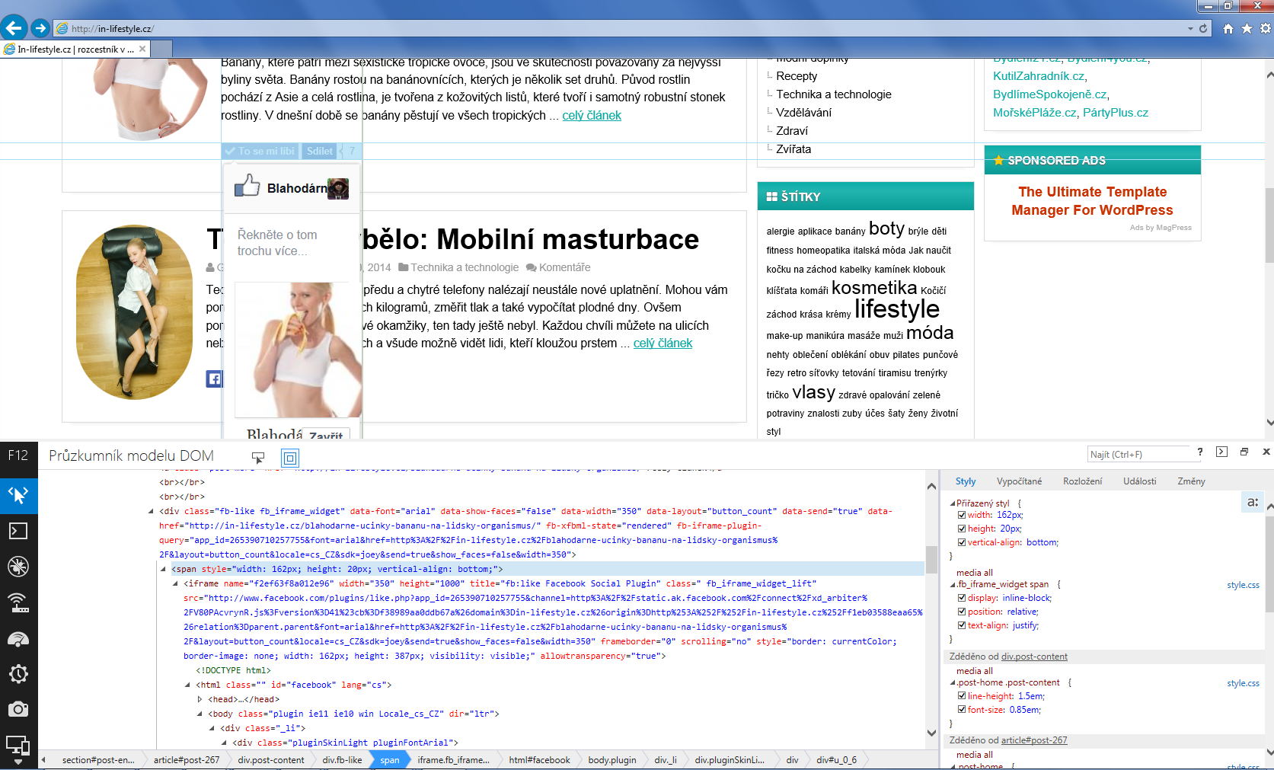The image size is (1274, 770).
Task: Click the lifestyle tag link
Action: coord(896,308)
